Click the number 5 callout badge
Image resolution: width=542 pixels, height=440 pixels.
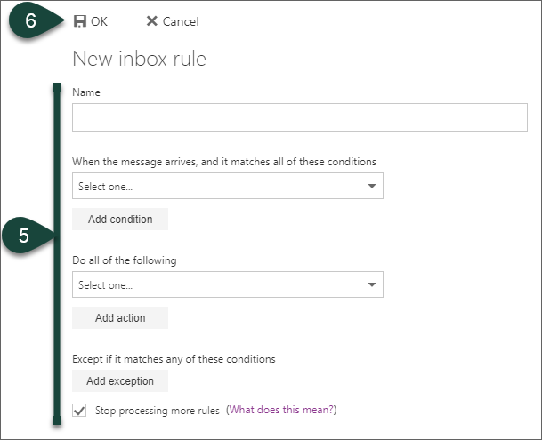[25, 236]
